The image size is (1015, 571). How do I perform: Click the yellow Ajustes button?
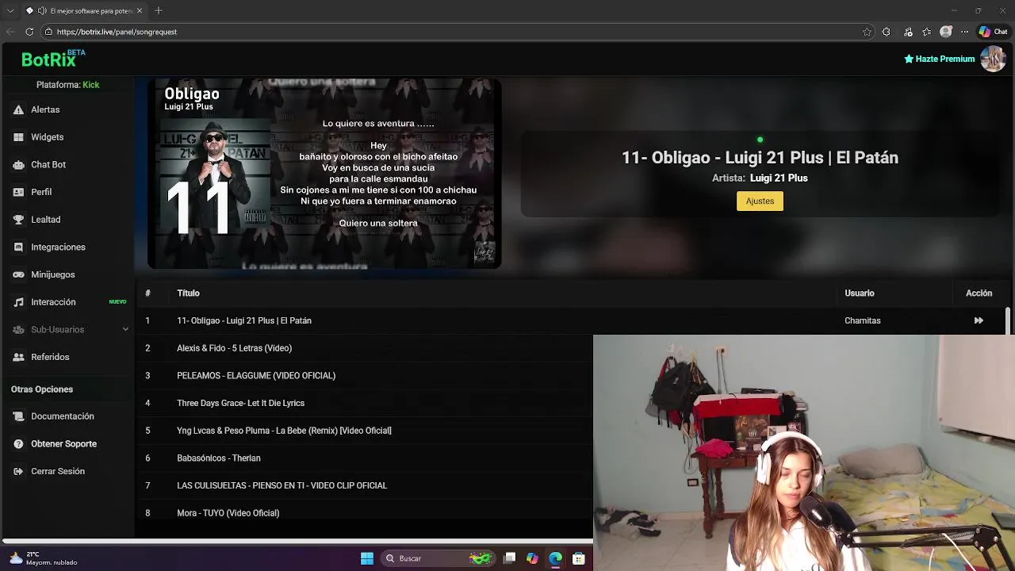coord(760,201)
